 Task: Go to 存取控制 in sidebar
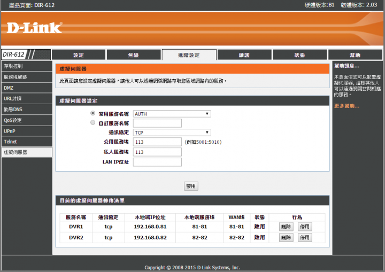click(x=27, y=66)
